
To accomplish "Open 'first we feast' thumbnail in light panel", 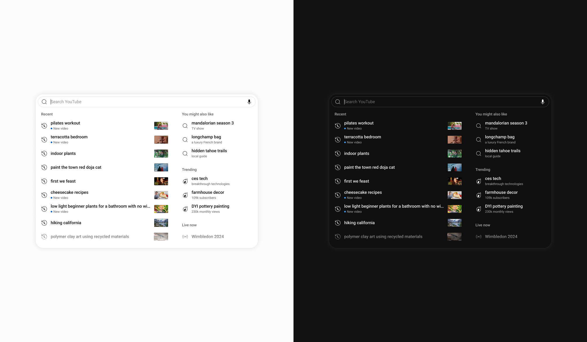I will (161, 181).
